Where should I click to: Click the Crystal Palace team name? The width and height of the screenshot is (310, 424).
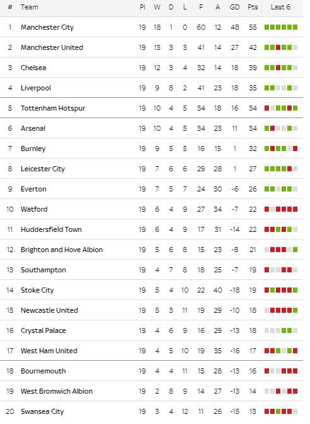pos(43,330)
